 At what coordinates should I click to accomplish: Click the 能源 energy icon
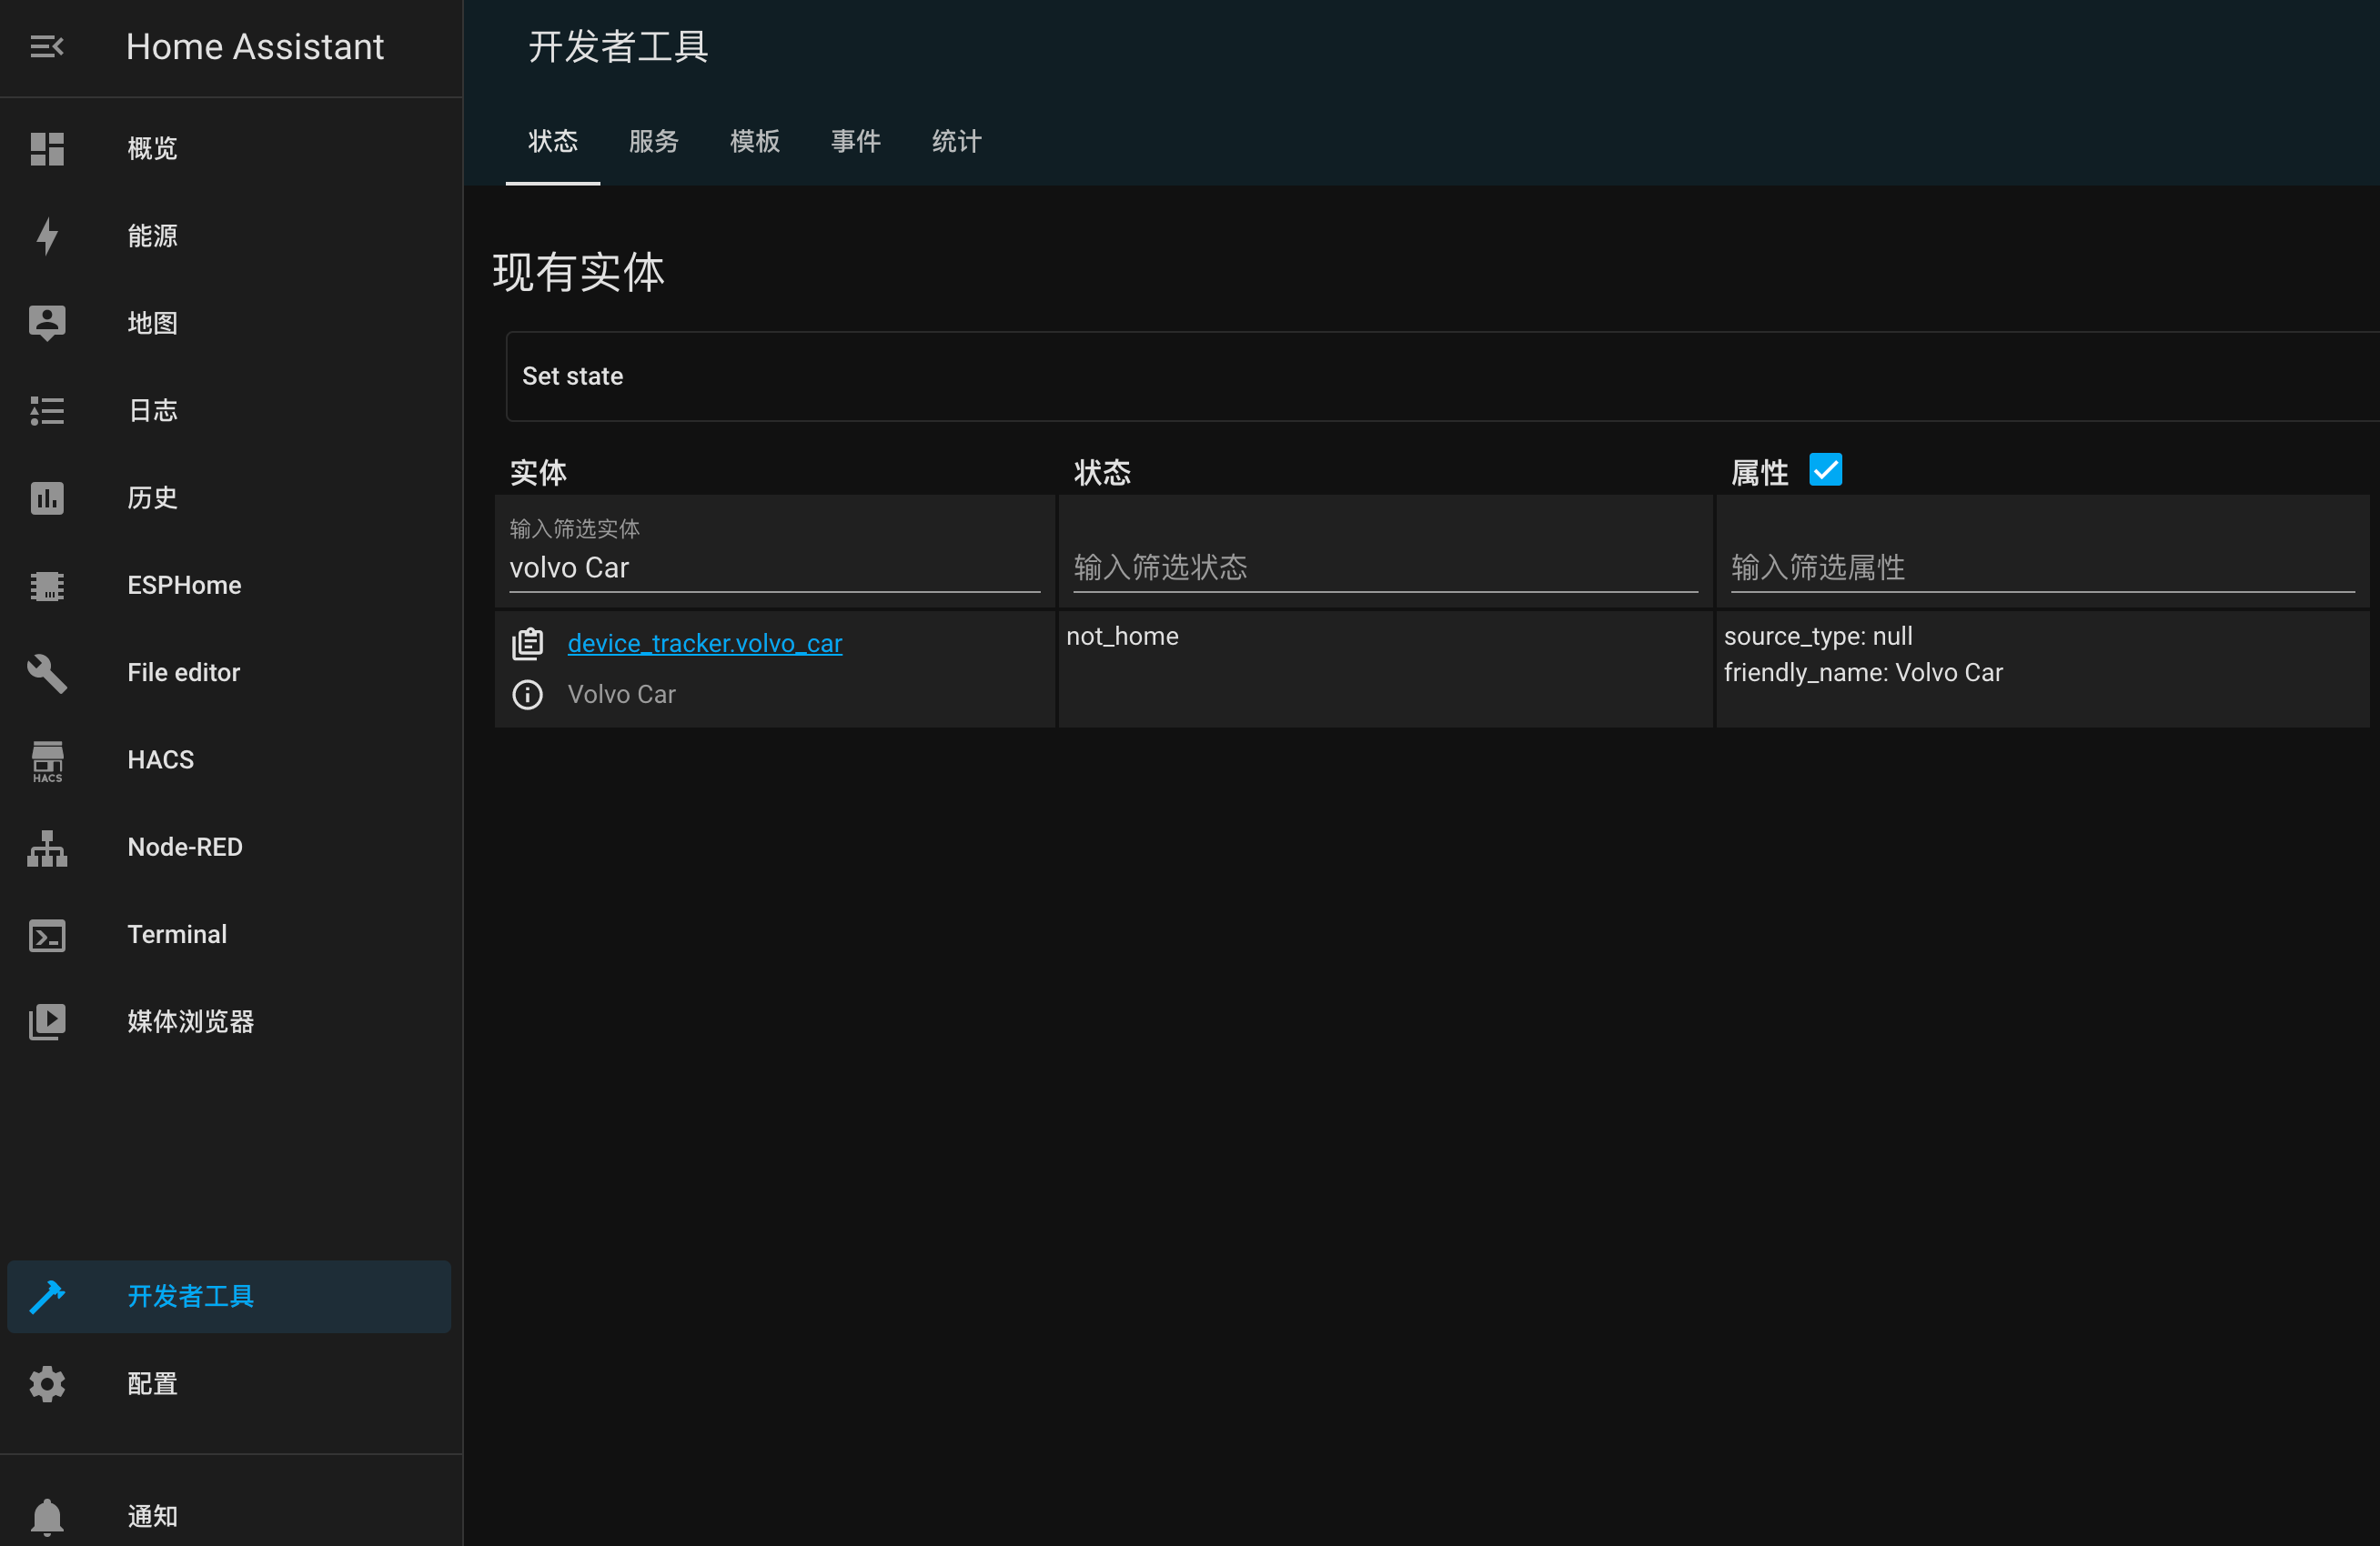(46, 236)
